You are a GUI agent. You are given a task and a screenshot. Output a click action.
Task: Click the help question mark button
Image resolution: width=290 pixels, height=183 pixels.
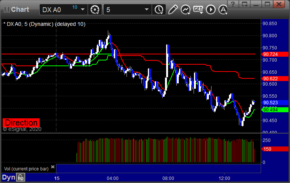(x=233, y=4)
